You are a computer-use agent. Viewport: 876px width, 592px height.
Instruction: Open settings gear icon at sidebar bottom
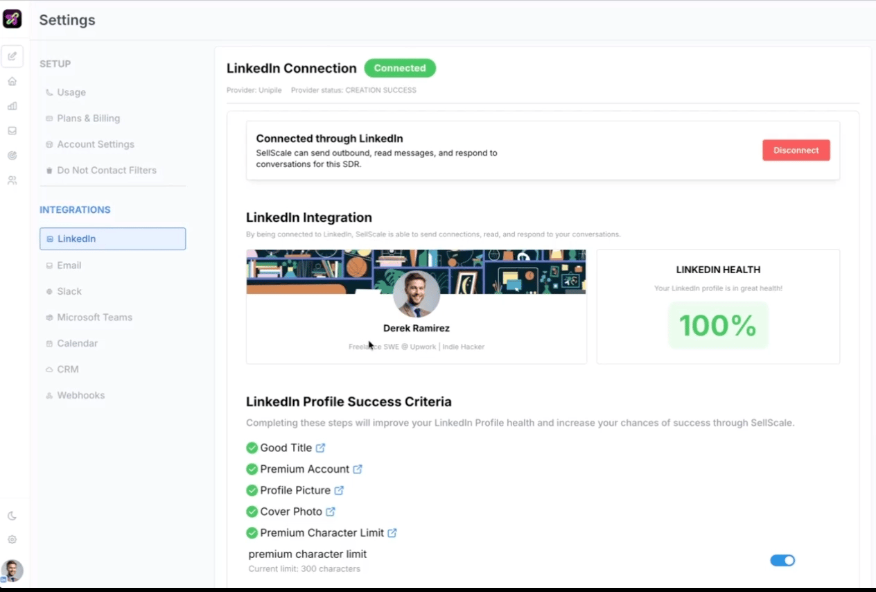coord(12,539)
